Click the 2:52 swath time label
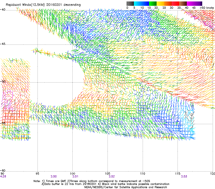Viewport: 215px width, 189px height. [112, 176]
